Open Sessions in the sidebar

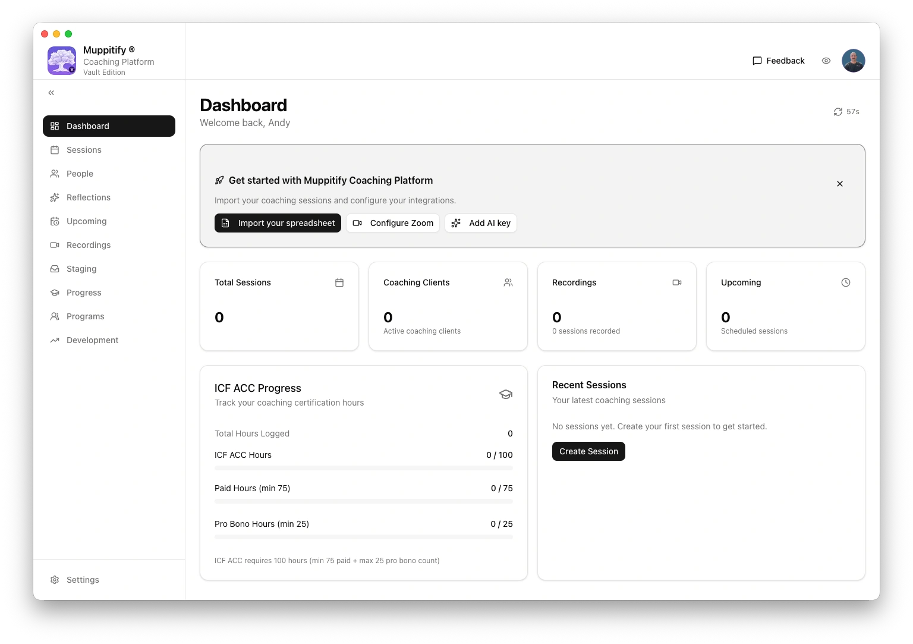84,150
